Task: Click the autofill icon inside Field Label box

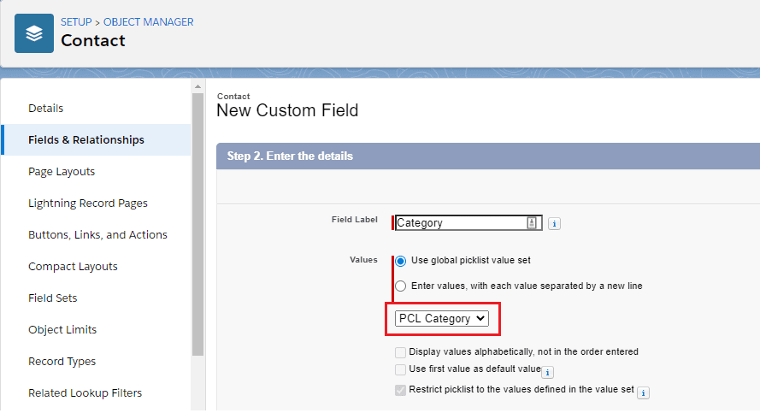Action: click(x=532, y=222)
